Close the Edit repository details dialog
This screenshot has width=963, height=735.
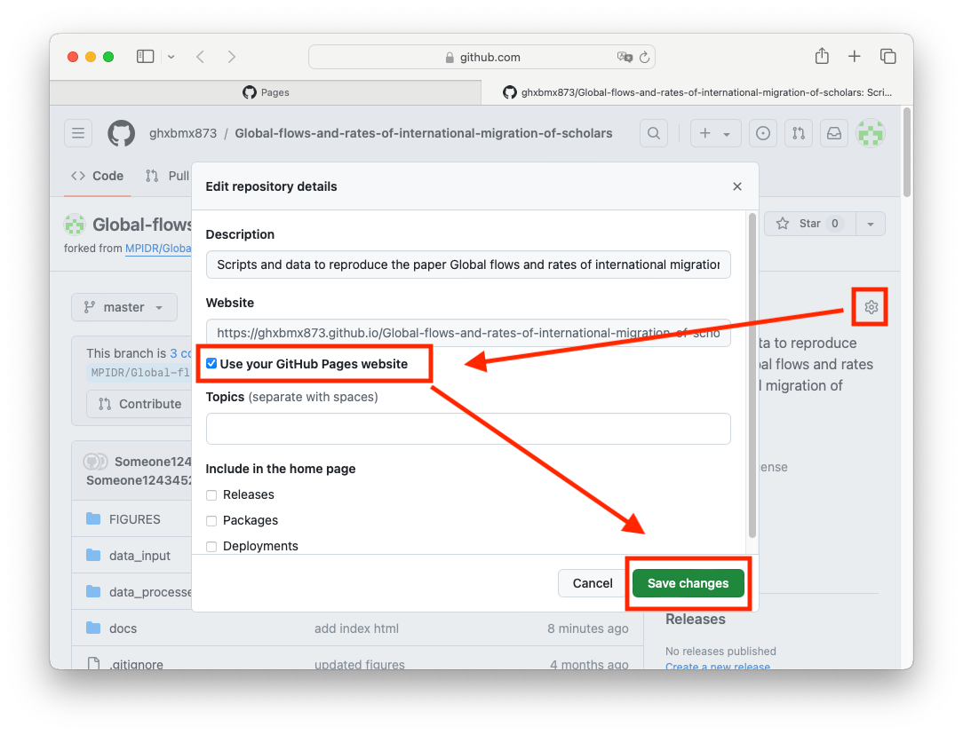736,186
